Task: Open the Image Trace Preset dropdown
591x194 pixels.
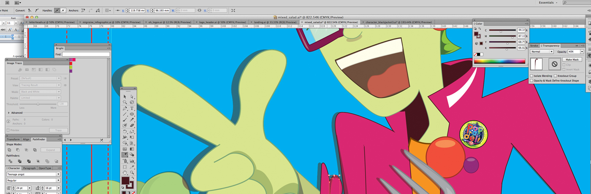Action: click(x=41, y=78)
